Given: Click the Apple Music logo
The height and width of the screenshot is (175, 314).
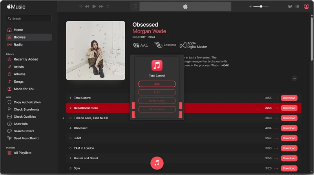Looking at the screenshot, I should pos(16,7).
